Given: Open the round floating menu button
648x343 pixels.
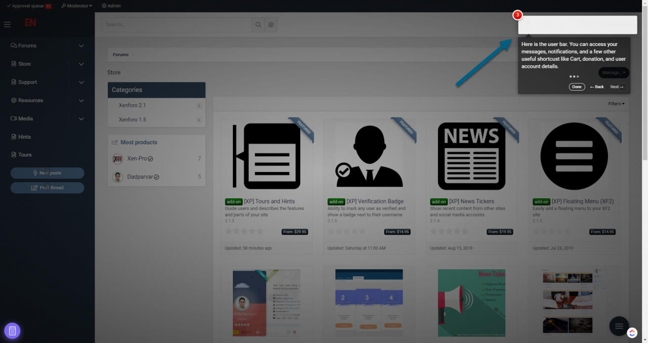Looking at the screenshot, I should coord(619,326).
